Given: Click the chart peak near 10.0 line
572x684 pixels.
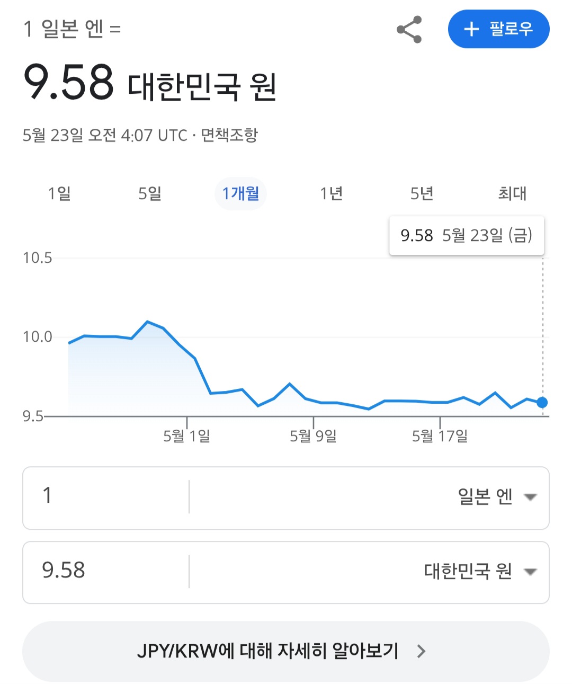Looking at the screenshot, I should [147, 322].
